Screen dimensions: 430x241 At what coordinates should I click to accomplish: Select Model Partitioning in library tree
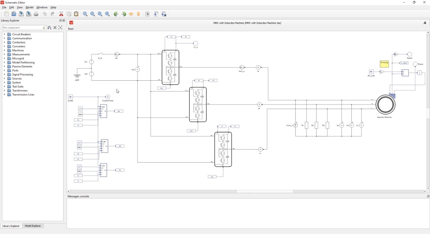23,63
